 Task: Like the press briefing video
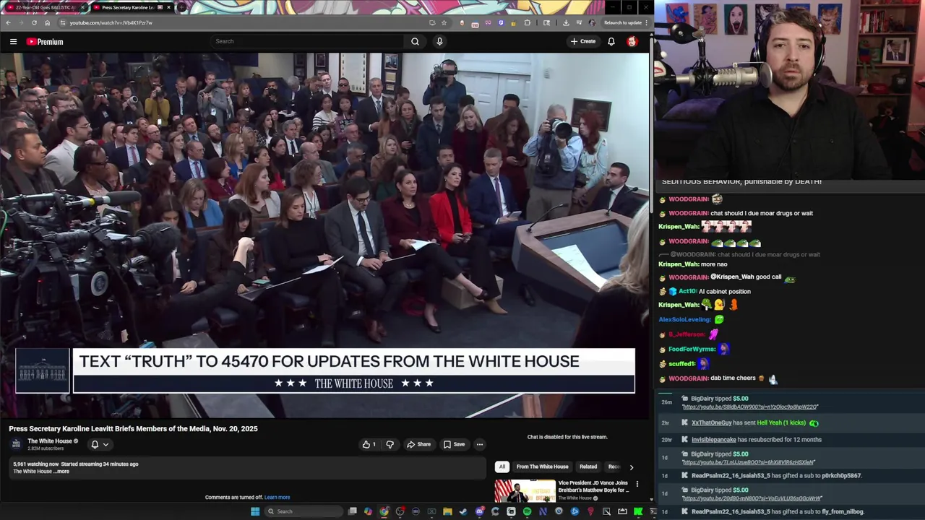pos(369,444)
